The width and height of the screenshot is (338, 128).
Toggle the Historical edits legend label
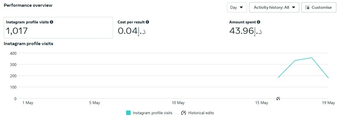[x=201, y=113]
